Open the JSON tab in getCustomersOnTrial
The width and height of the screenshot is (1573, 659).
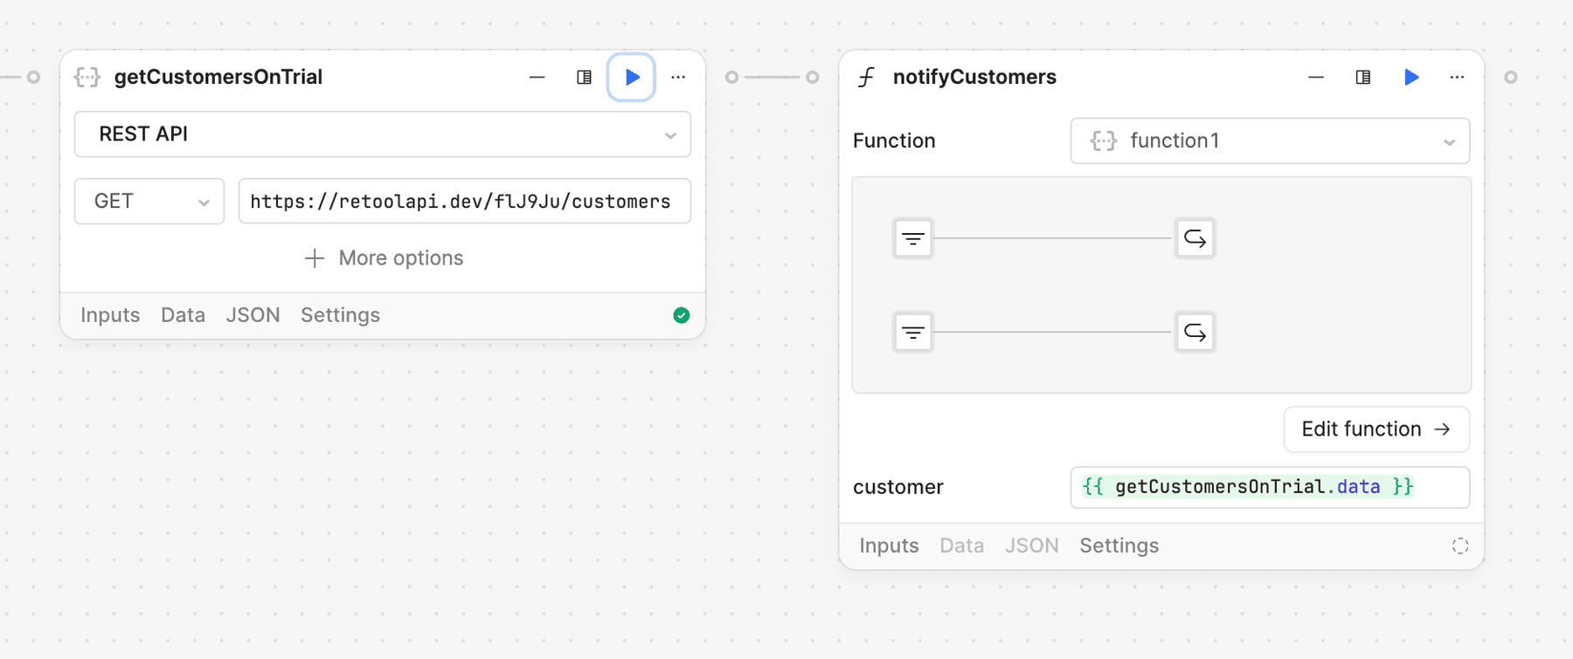pos(253,315)
